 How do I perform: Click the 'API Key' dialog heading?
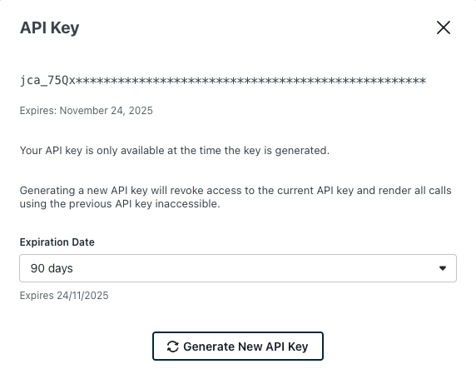point(49,27)
